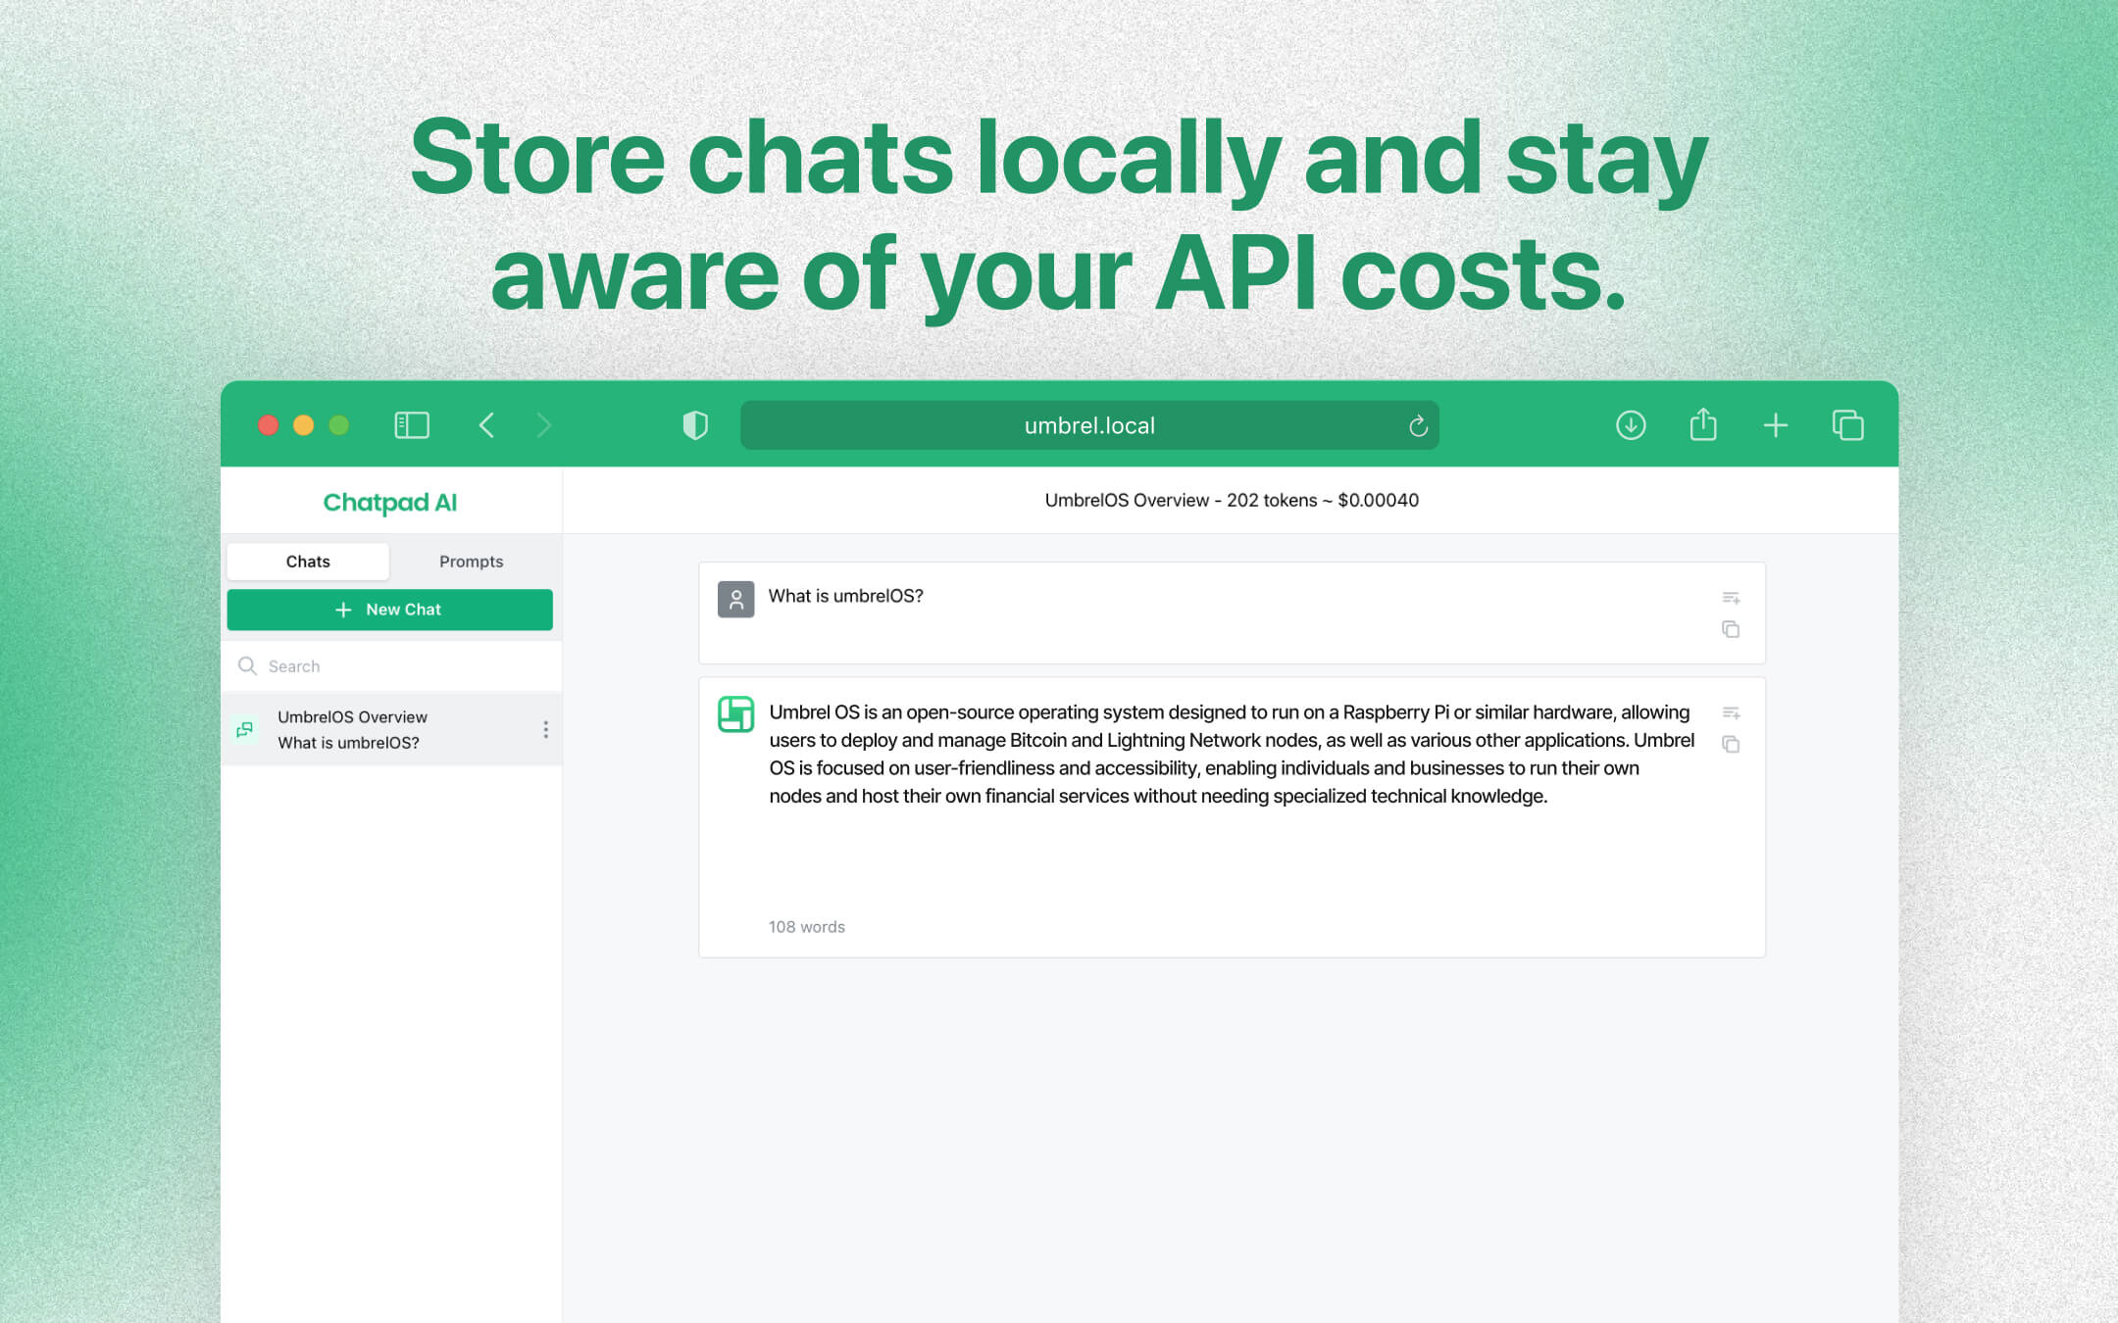Open the privacy shield icon in the browser toolbar

coord(696,424)
